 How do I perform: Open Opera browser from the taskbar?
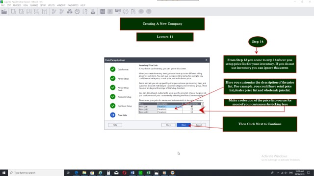[x=124, y=173]
